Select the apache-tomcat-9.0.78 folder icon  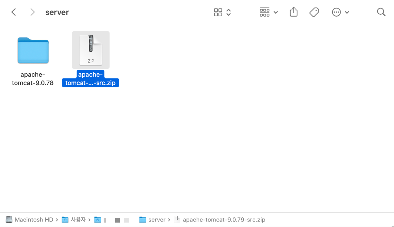(33, 50)
